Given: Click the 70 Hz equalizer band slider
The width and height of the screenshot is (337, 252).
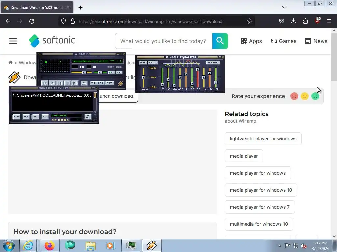Looking at the screenshot, I should (x=163, y=77).
